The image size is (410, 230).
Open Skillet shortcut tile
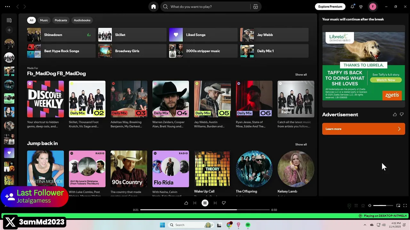pyautogui.click(x=132, y=35)
